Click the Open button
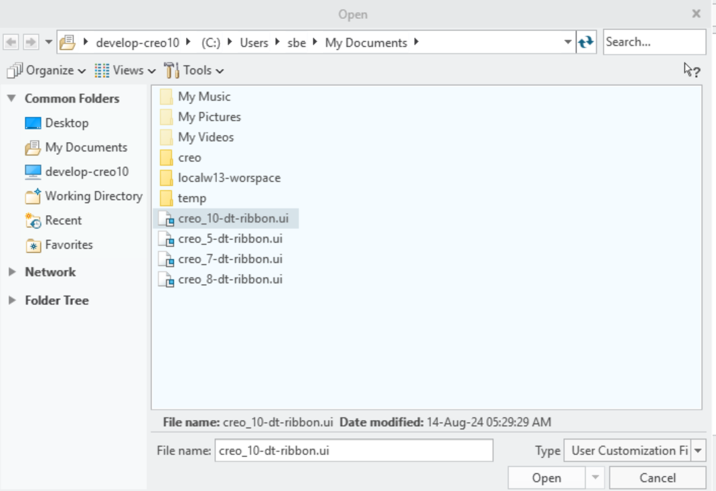 (546, 478)
